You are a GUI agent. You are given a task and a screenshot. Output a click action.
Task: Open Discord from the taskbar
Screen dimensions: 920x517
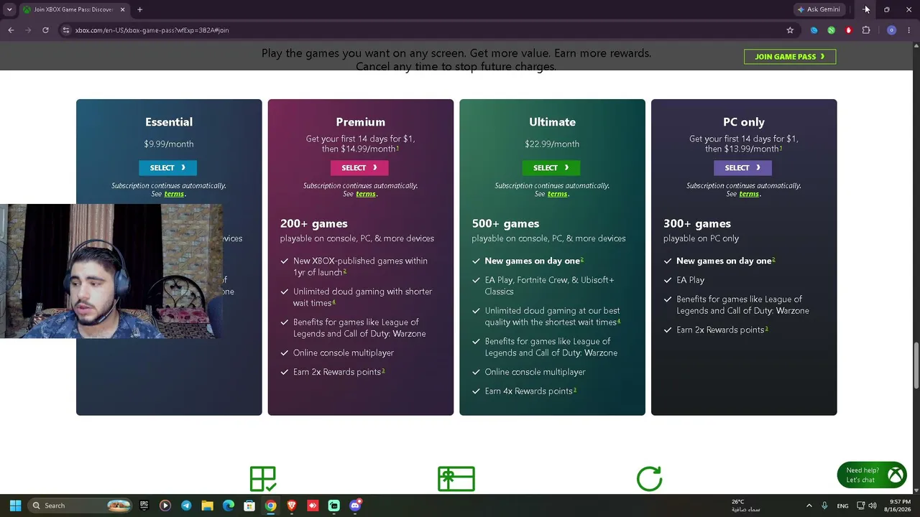coord(355,506)
